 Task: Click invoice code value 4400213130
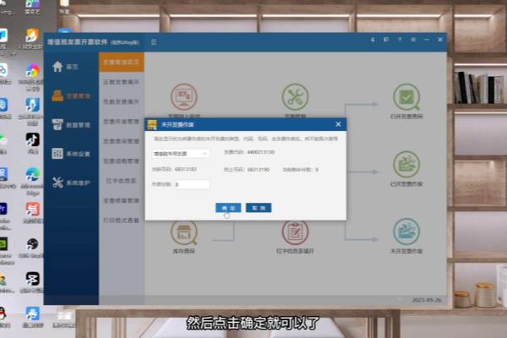click(x=260, y=152)
